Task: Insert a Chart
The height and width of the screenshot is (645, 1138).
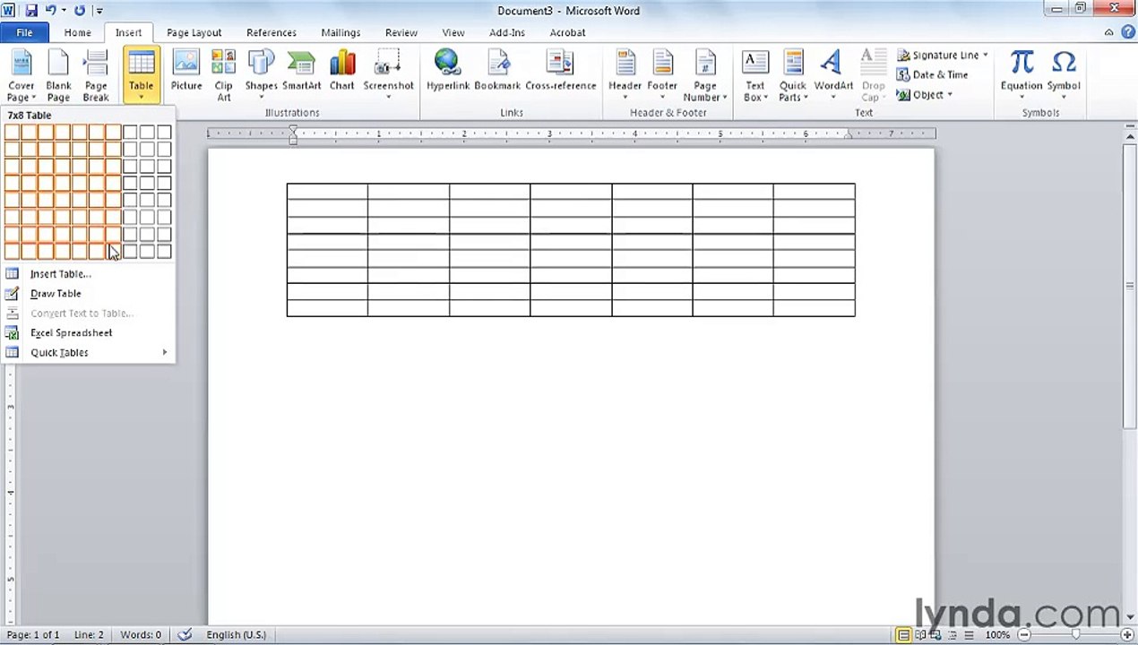Action: (342, 71)
